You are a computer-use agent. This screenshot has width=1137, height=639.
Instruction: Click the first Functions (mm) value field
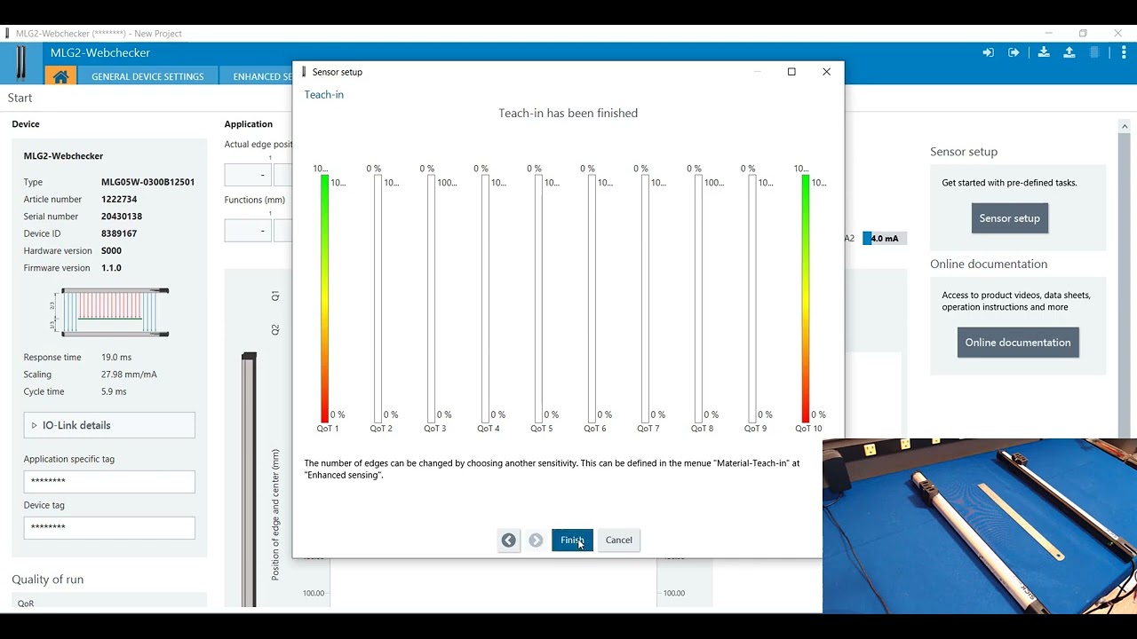coord(248,231)
